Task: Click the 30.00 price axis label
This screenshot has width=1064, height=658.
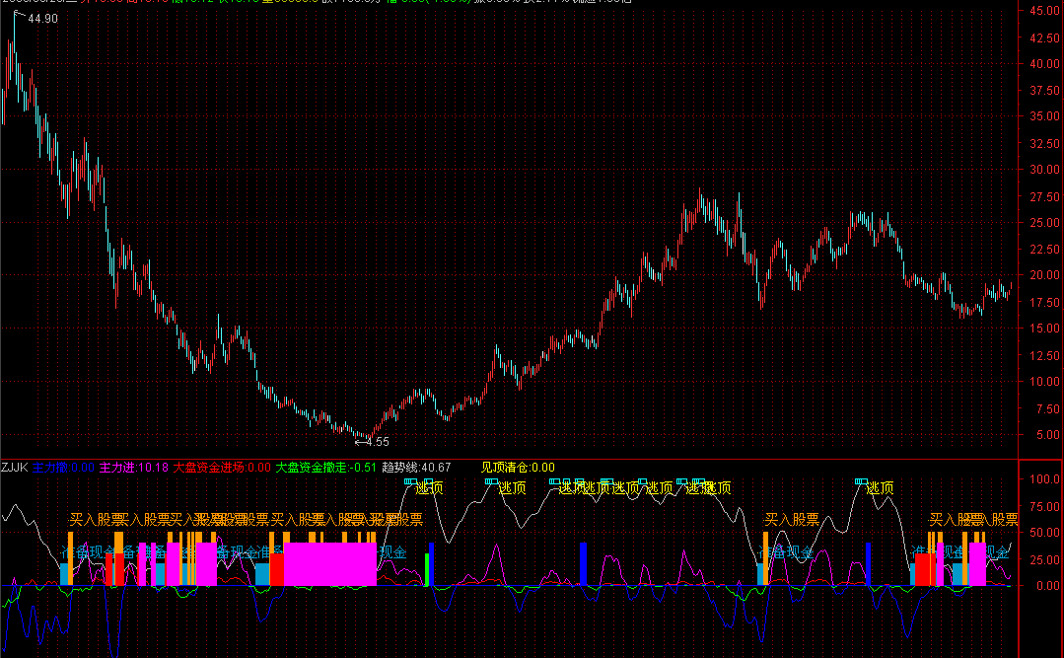Action: [1044, 169]
